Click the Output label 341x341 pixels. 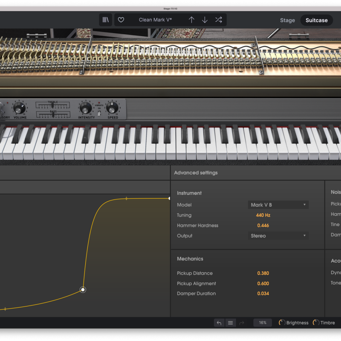pos(185,236)
